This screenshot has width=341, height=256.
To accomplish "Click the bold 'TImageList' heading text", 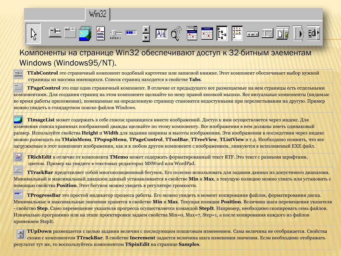I will click(x=41, y=120).
